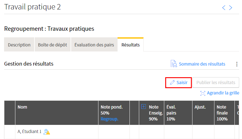Screen dimensions: 242x139
Task: Click the pencil icon on Saisir
Action: [172, 83]
